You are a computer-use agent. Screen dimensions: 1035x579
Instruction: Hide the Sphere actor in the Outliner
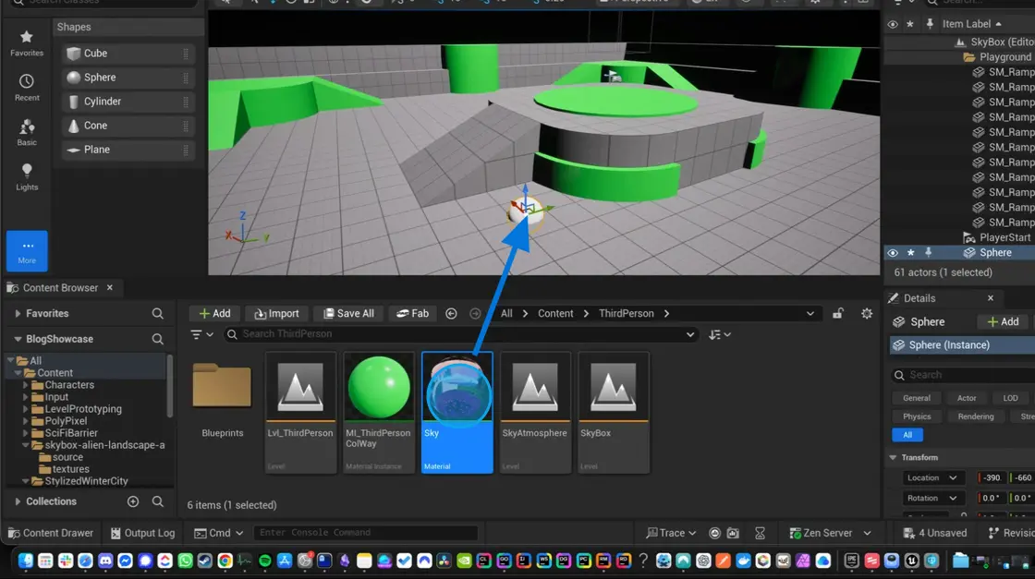point(892,252)
